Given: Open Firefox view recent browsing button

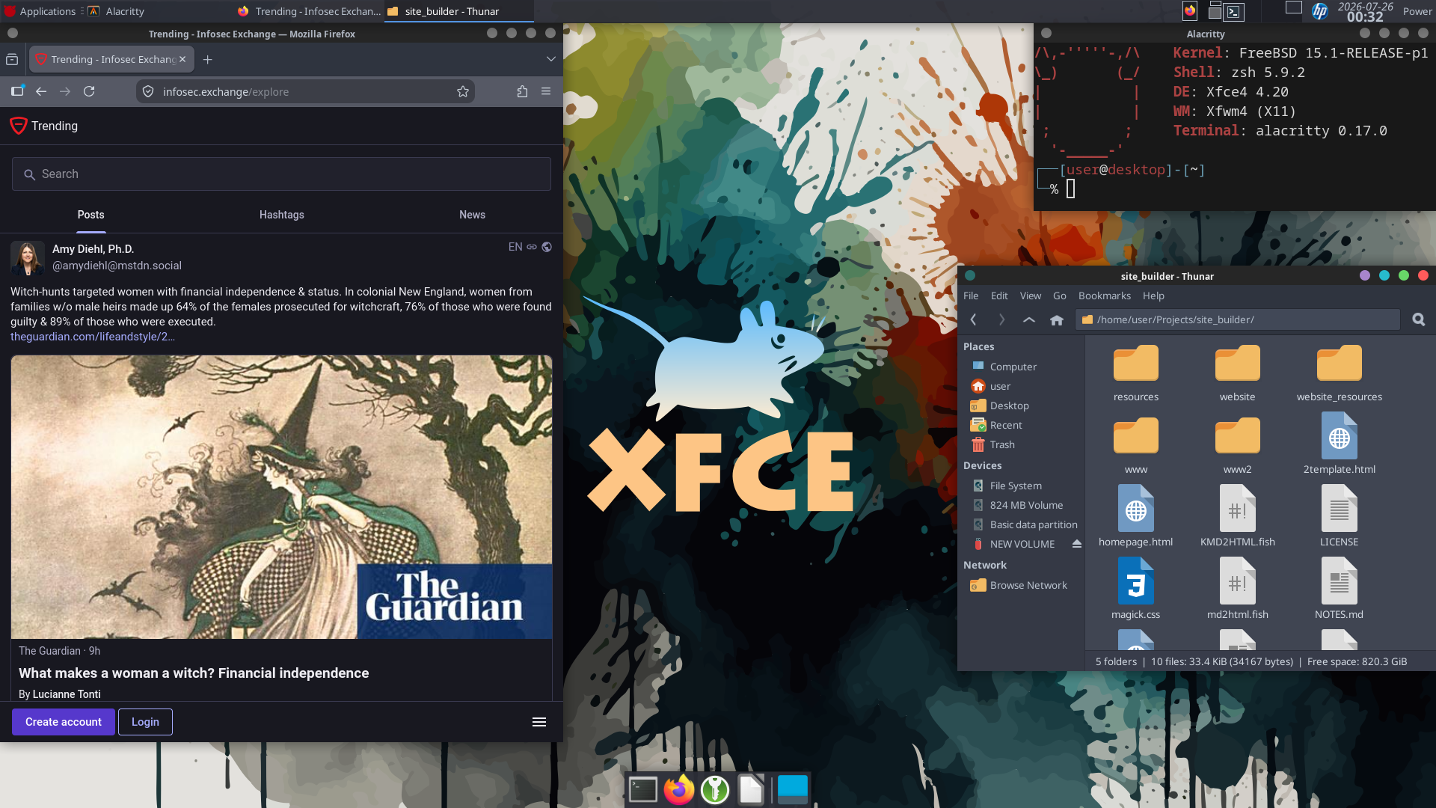Looking at the screenshot, I should tap(12, 59).
